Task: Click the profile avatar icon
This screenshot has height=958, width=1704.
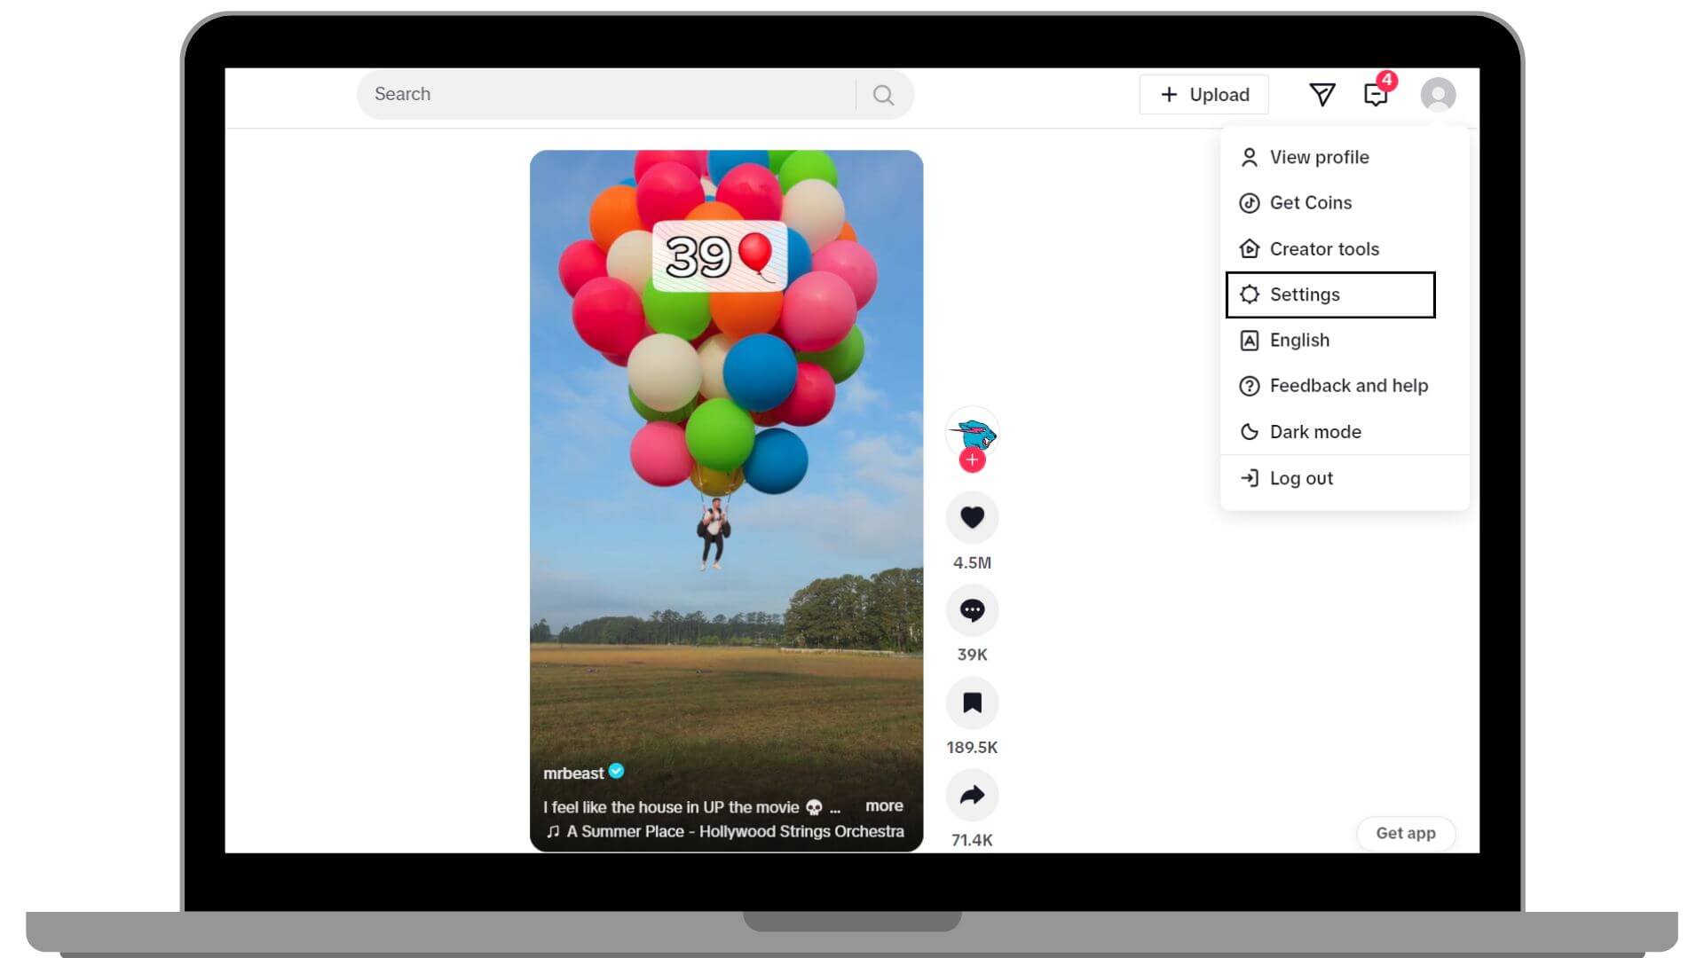Action: [x=1438, y=95]
